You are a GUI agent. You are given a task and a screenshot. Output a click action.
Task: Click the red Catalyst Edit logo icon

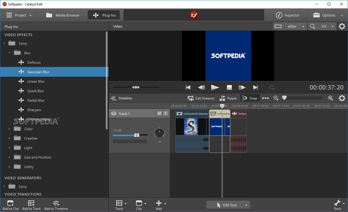tap(194, 15)
